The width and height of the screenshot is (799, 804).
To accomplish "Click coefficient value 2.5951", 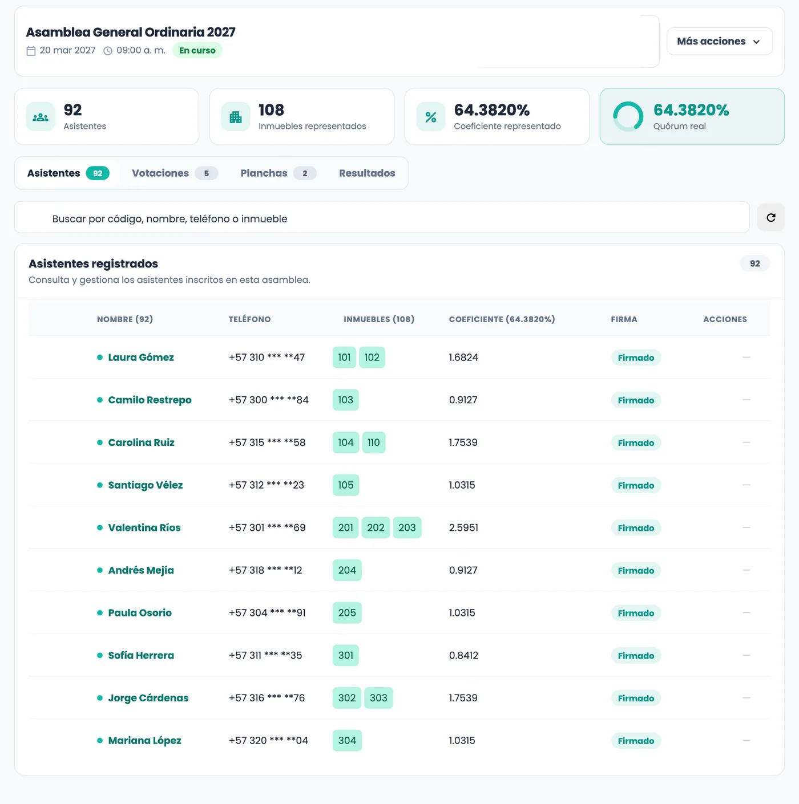I will click(x=463, y=527).
